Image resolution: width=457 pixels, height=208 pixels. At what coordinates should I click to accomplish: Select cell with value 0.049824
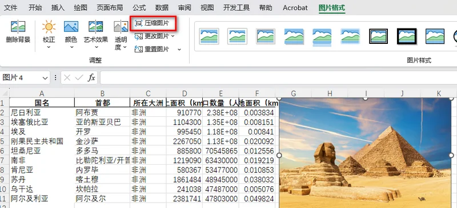[x=256, y=199]
